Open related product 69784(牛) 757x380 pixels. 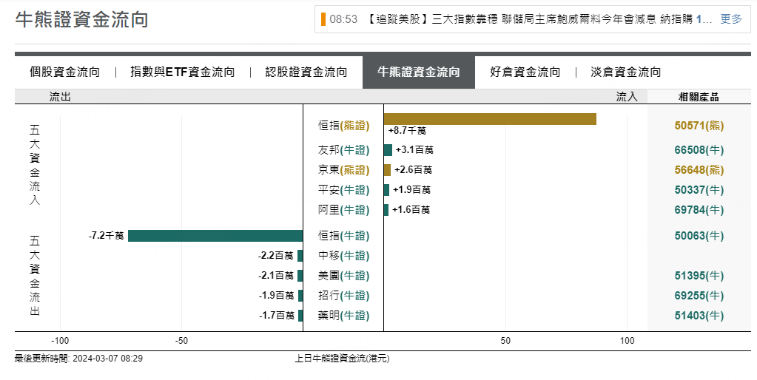pyautogui.click(x=699, y=210)
